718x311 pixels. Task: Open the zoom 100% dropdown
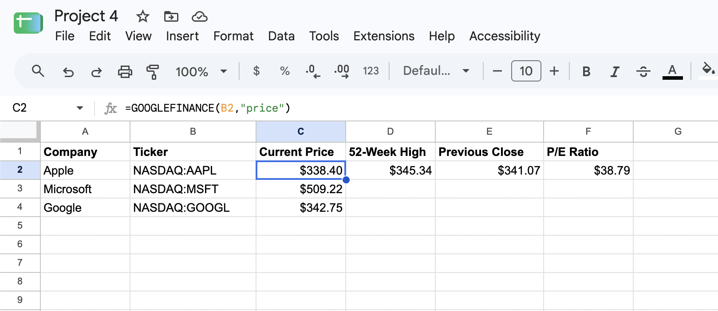coord(201,71)
